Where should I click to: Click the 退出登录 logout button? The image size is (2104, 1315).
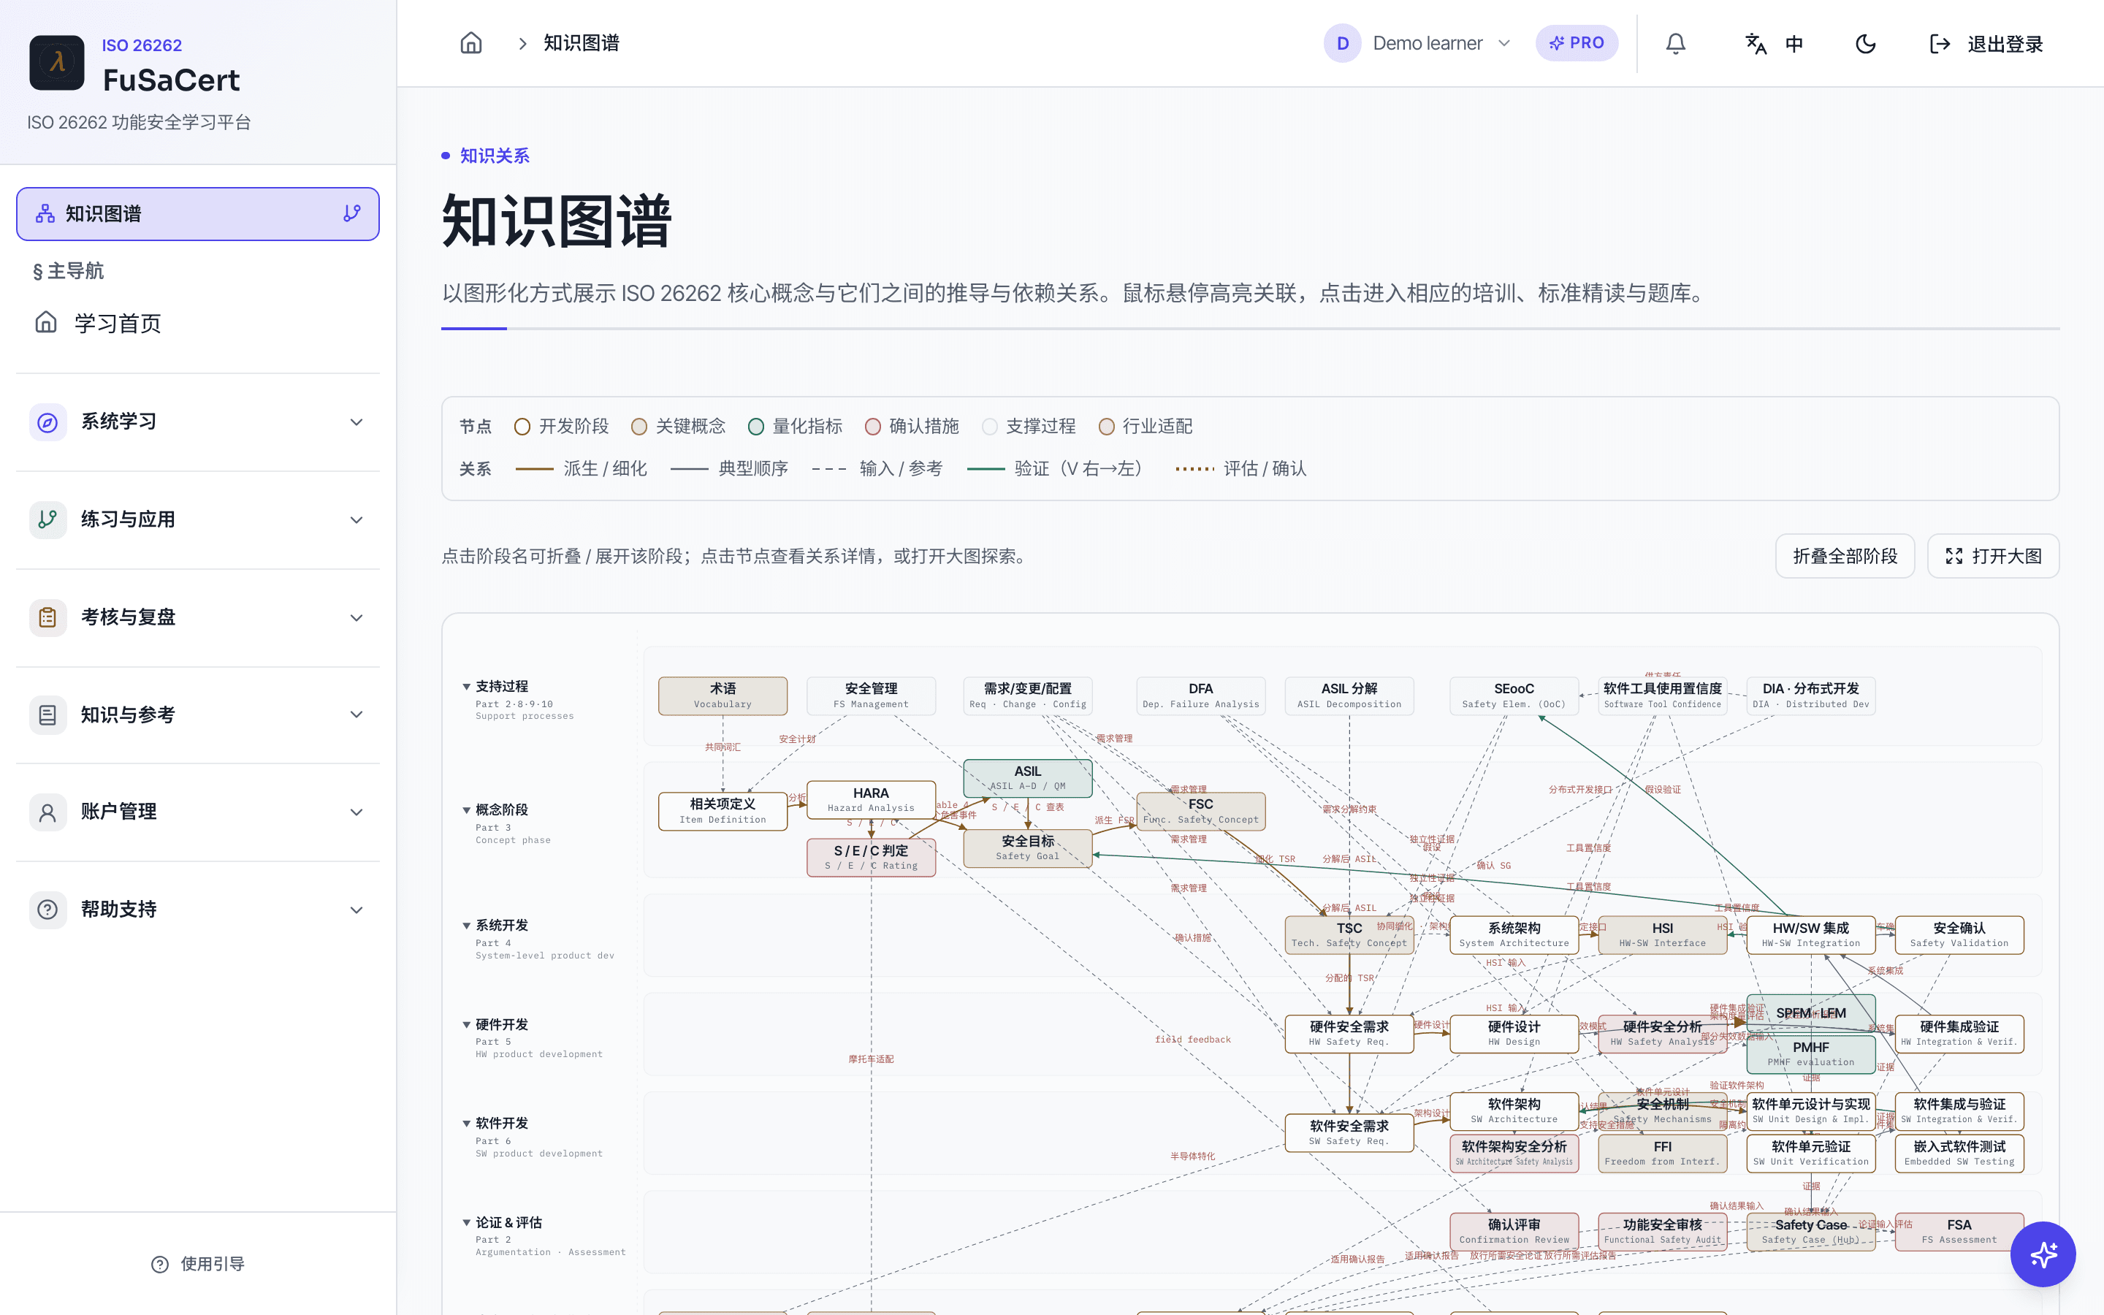tap(1986, 44)
